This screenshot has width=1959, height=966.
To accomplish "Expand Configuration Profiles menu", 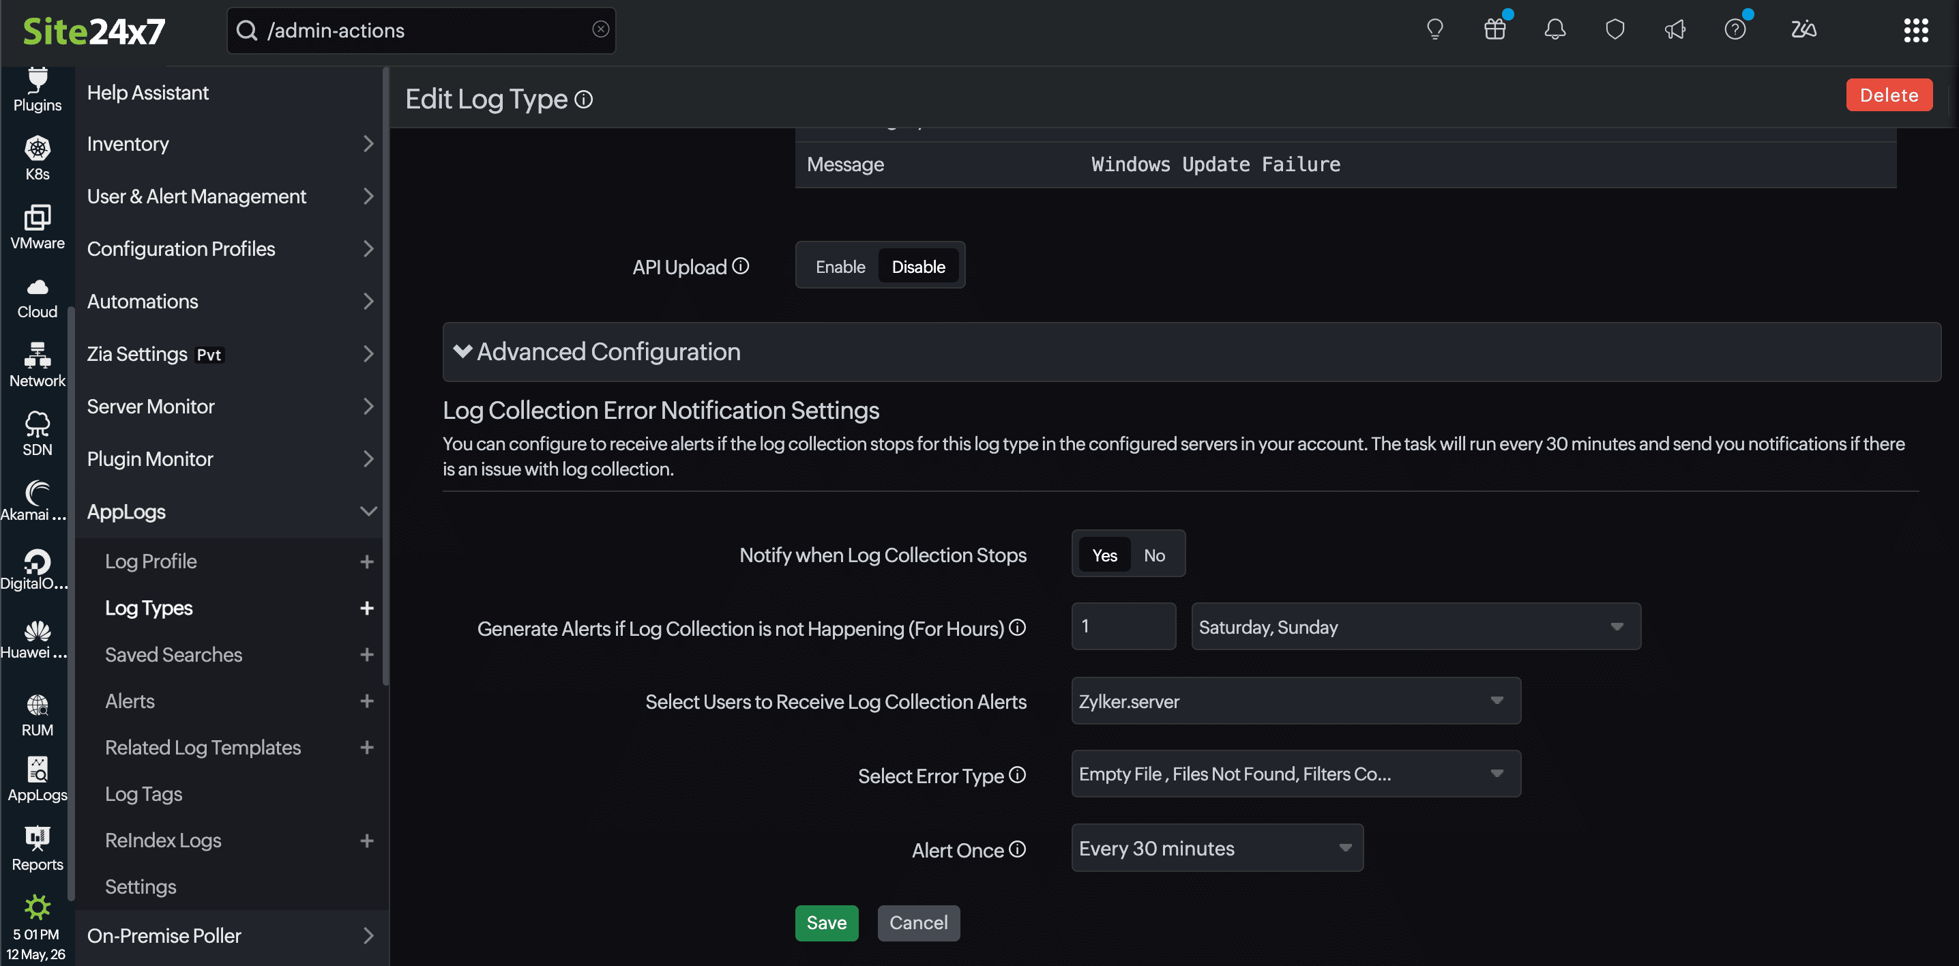I will click(231, 249).
